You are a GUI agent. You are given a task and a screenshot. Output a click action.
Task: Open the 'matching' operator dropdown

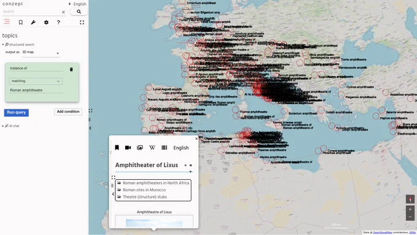point(36,81)
